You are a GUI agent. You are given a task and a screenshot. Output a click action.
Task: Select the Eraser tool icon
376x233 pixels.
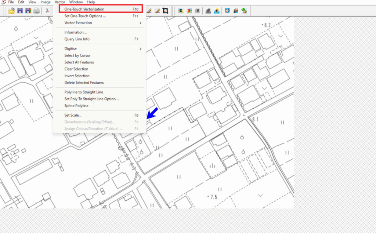(x=149, y=11)
